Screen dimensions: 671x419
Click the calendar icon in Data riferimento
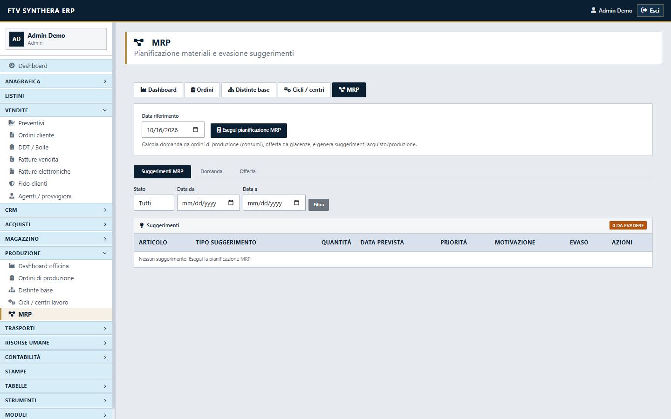(195, 130)
